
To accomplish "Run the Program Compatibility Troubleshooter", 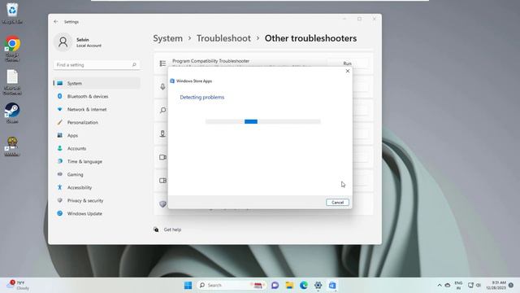I will [347, 63].
